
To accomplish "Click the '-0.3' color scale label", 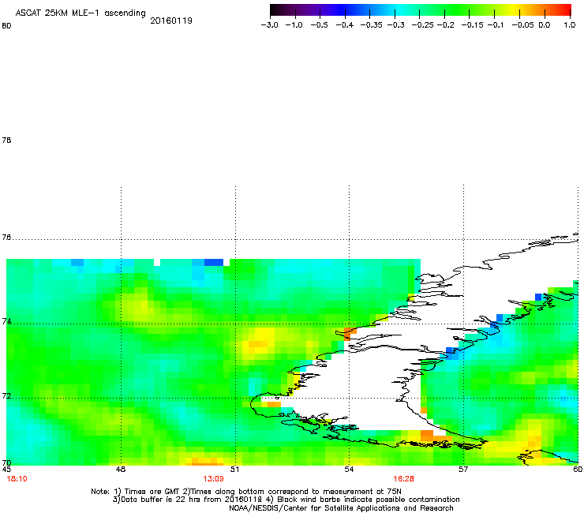I will click(x=396, y=25).
